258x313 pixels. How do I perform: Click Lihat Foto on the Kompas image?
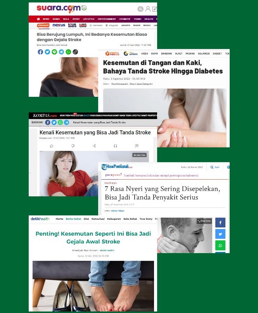[139, 155]
